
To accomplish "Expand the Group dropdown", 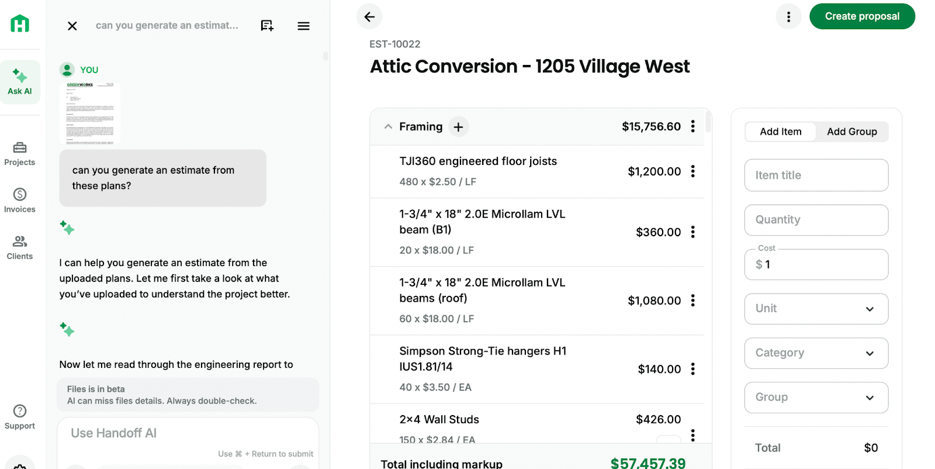I will (816, 398).
